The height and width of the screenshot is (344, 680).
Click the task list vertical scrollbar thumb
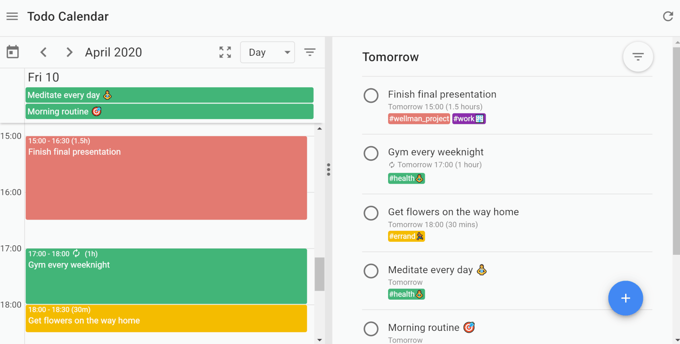tap(676, 150)
